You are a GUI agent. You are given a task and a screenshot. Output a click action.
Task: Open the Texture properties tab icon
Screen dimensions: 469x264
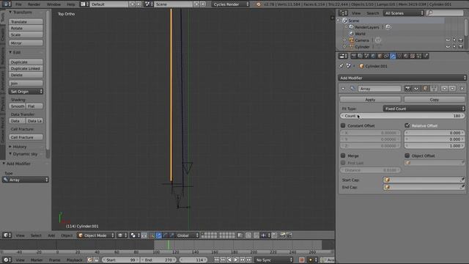(x=413, y=56)
